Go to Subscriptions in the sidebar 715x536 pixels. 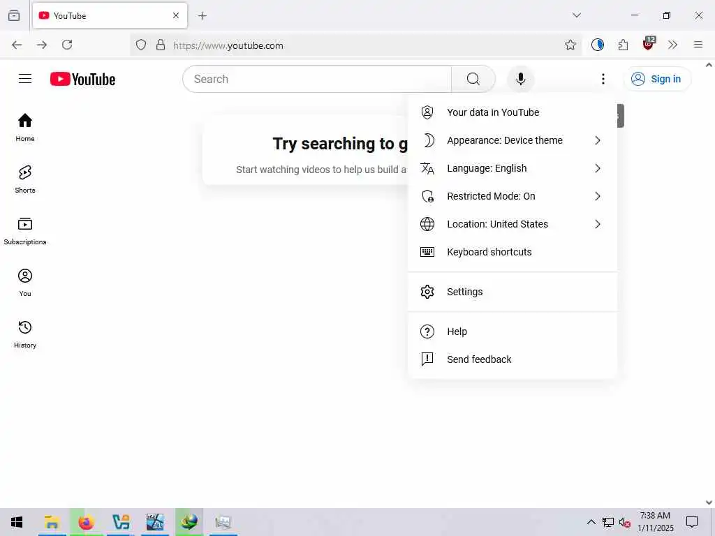pyautogui.click(x=24, y=231)
